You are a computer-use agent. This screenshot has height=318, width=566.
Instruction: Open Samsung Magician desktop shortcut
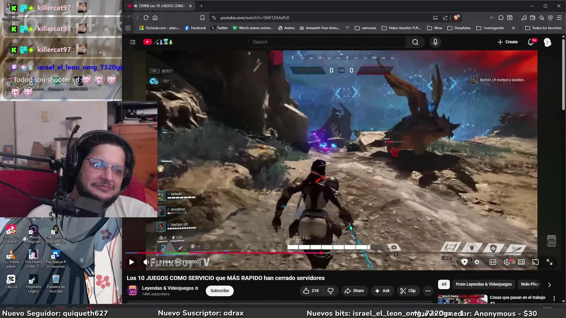click(33, 234)
